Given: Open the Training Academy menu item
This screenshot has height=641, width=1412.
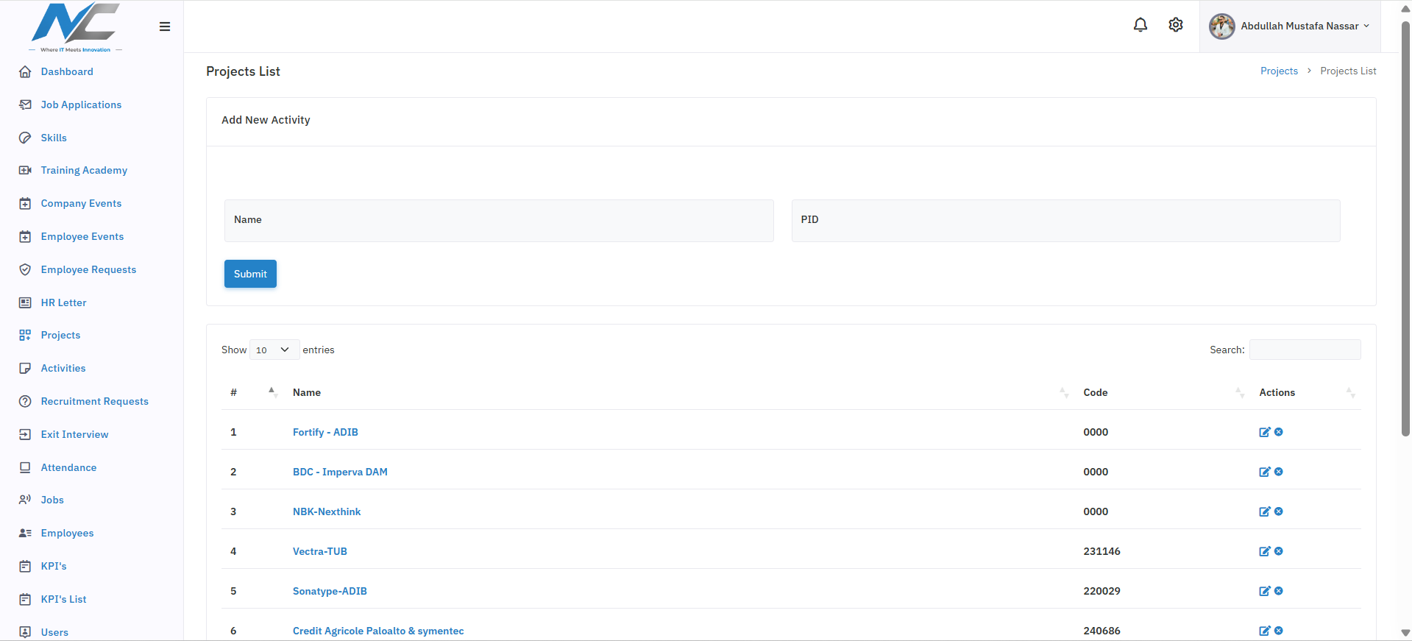Looking at the screenshot, I should pos(84,170).
